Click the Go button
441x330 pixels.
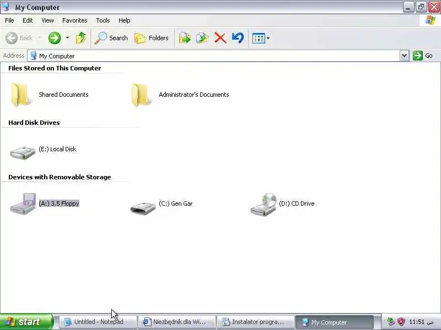tap(423, 56)
